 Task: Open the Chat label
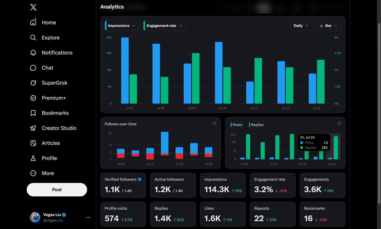pos(47,68)
